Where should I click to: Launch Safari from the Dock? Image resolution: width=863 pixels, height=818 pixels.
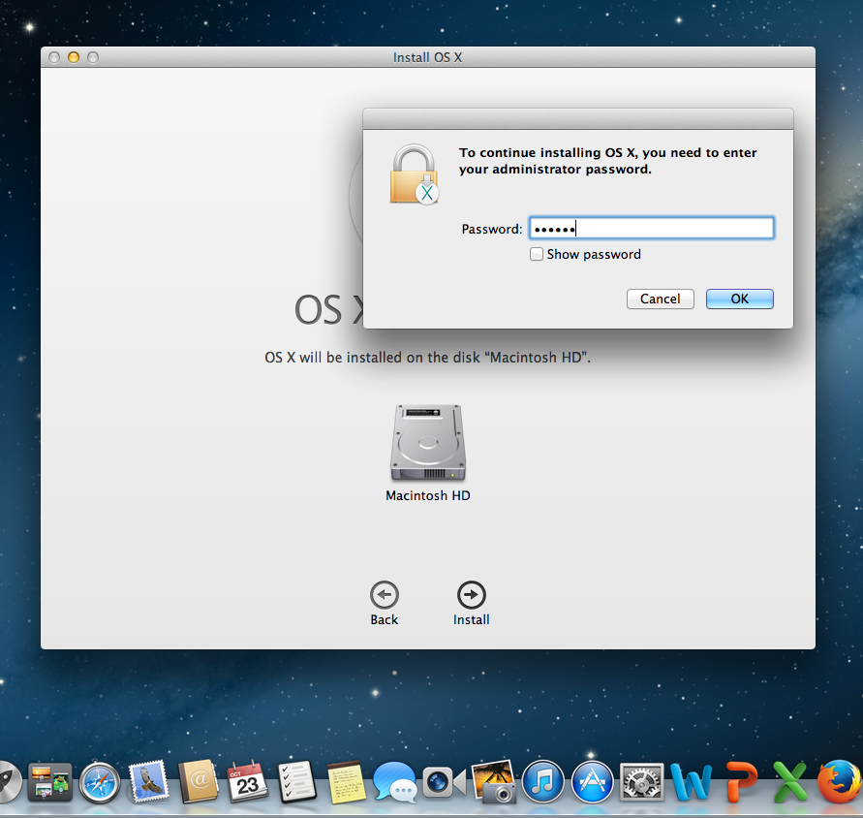pos(100,782)
